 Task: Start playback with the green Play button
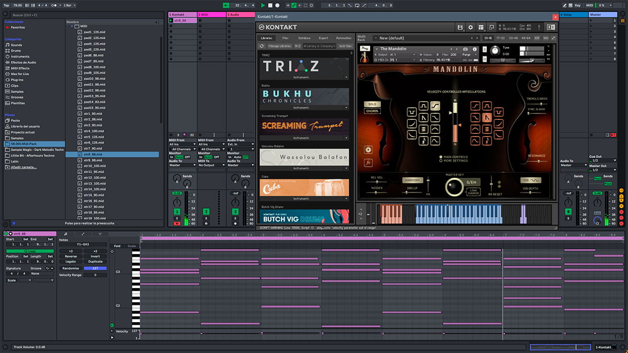(263, 5)
